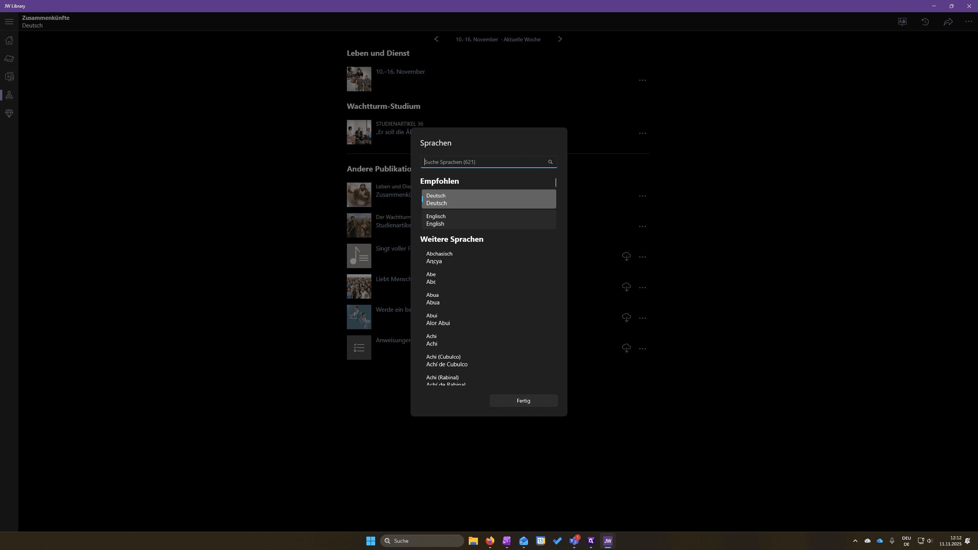Select the Meetings sidebar icon
The image size is (978, 550).
(9, 95)
